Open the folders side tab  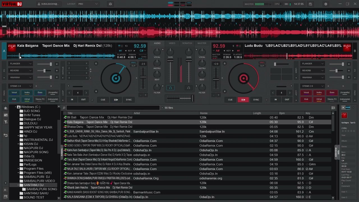pyautogui.click(x=62, y=152)
